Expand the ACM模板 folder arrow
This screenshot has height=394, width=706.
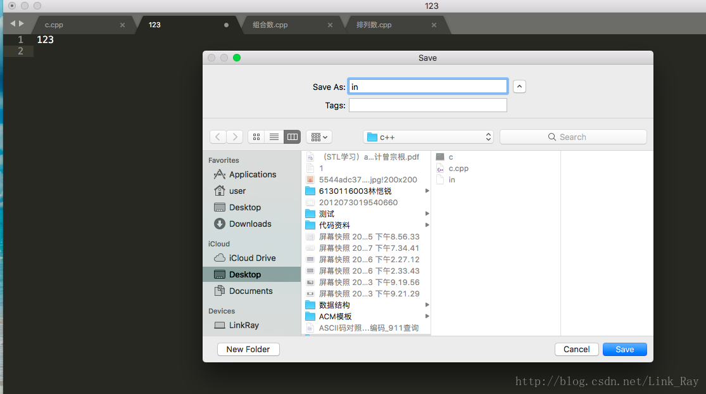pyautogui.click(x=427, y=316)
